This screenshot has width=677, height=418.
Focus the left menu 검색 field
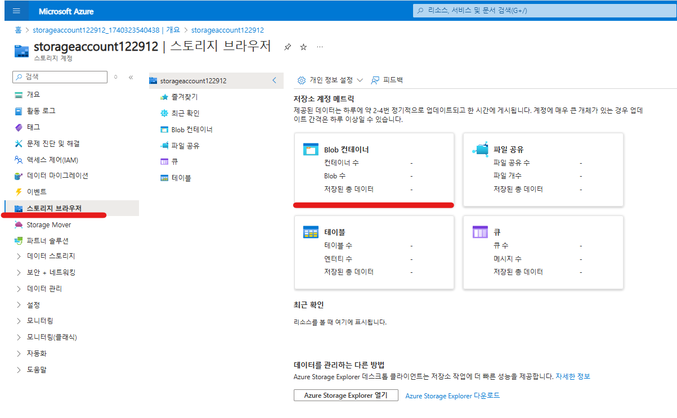click(x=60, y=77)
